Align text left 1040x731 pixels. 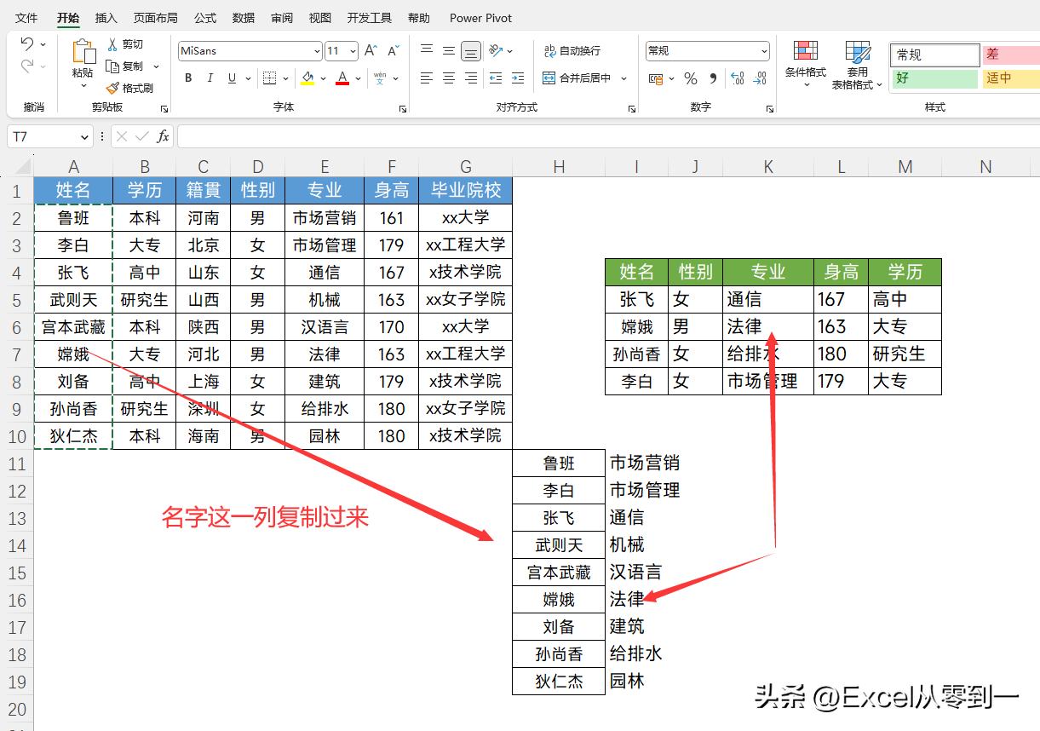[x=427, y=78]
